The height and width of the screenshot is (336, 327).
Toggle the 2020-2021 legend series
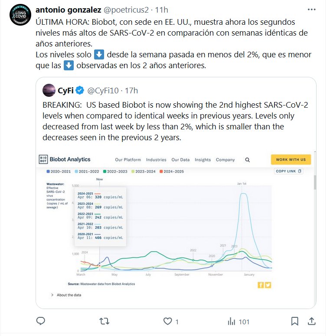(59, 171)
